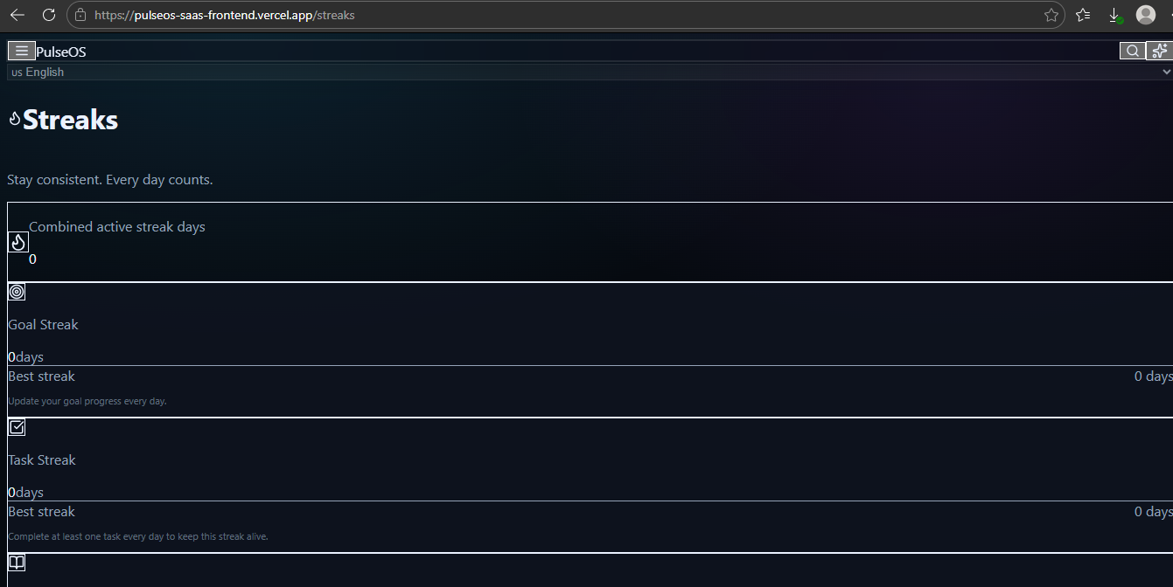Click 'Complete at least one task every day' hint
Image resolution: width=1173 pixels, height=587 pixels.
click(138, 537)
